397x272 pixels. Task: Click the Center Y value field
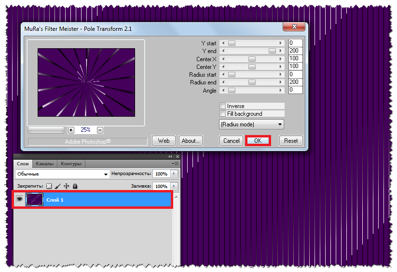point(296,66)
